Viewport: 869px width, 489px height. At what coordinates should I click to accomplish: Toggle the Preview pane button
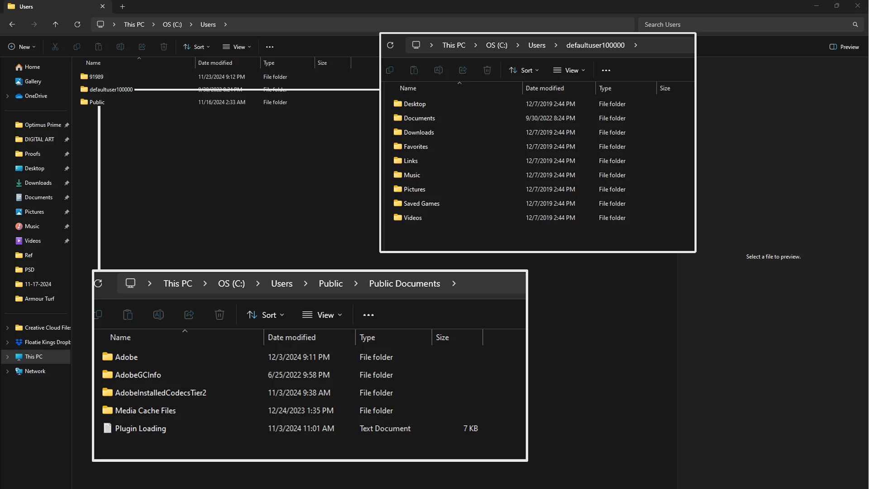[844, 47]
